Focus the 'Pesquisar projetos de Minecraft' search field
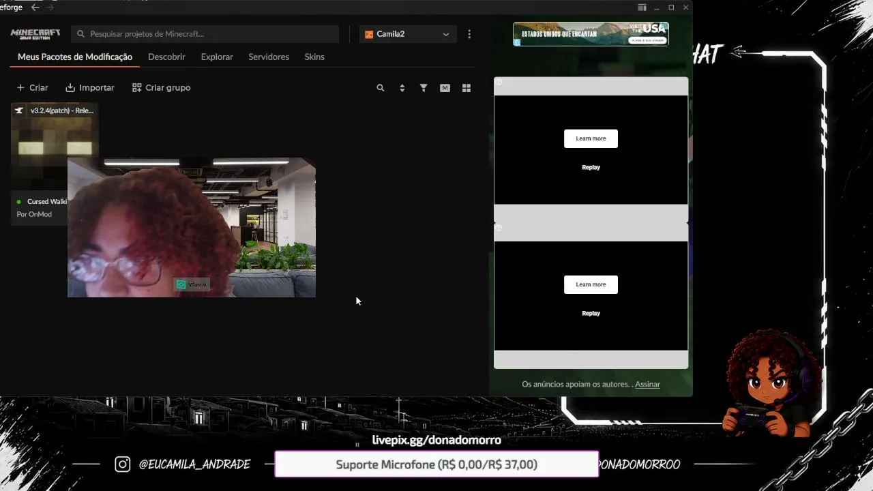Image resolution: width=873 pixels, height=491 pixels. click(205, 34)
